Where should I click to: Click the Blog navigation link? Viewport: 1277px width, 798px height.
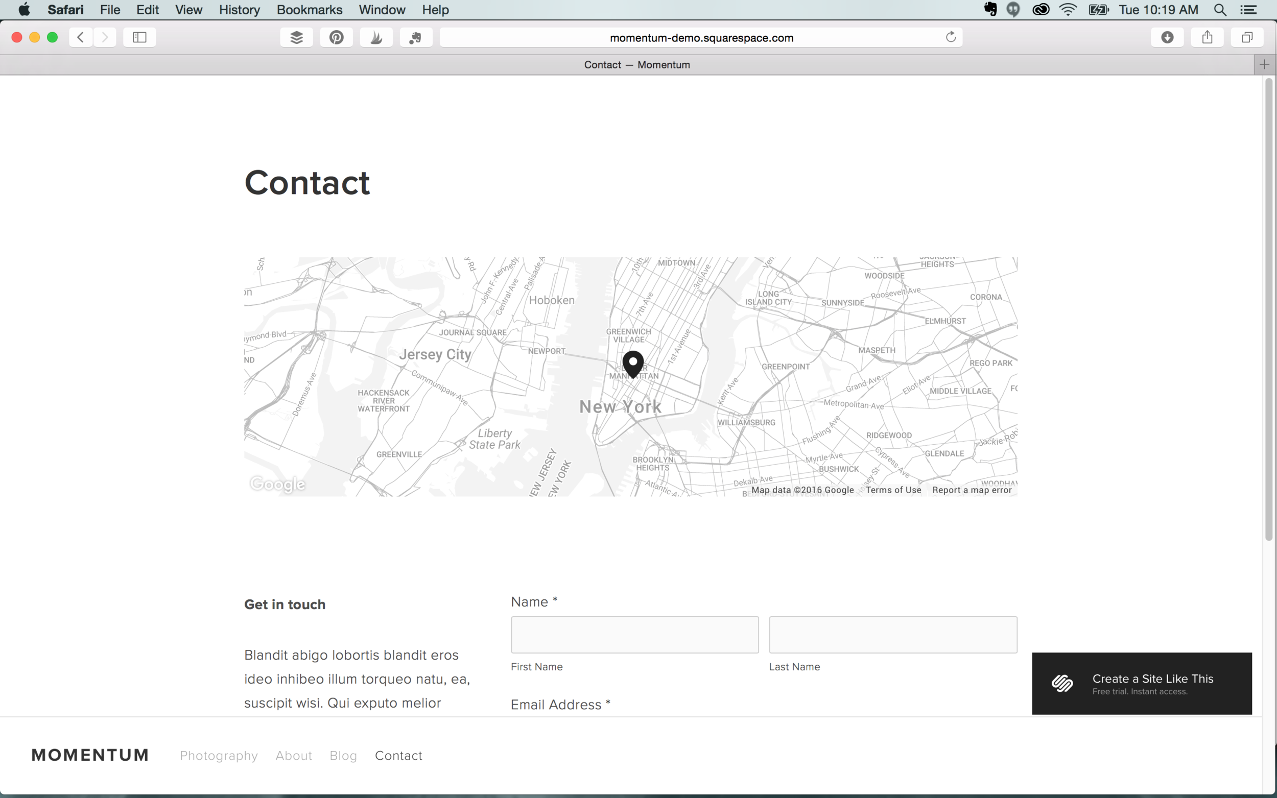pyautogui.click(x=343, y=755)
